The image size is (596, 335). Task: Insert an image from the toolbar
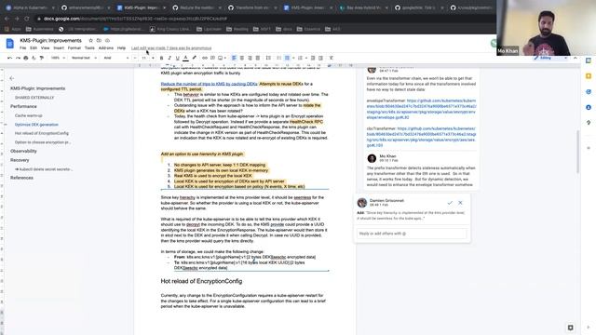(x=220, y=58)
